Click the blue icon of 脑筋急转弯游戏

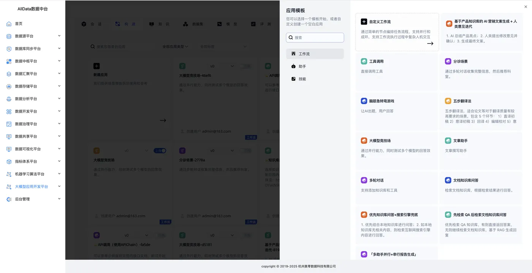pyautogui.click(x=364, y=101)
